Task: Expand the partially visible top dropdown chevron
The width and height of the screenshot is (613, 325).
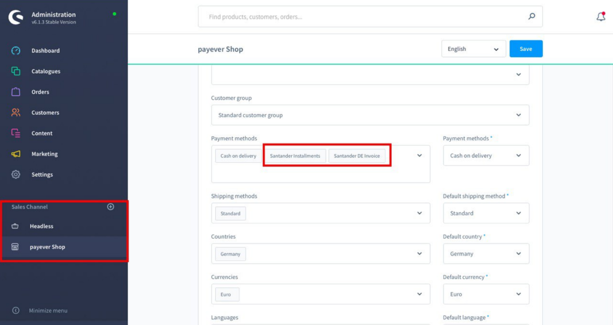Action: click(x=518, y=74)
